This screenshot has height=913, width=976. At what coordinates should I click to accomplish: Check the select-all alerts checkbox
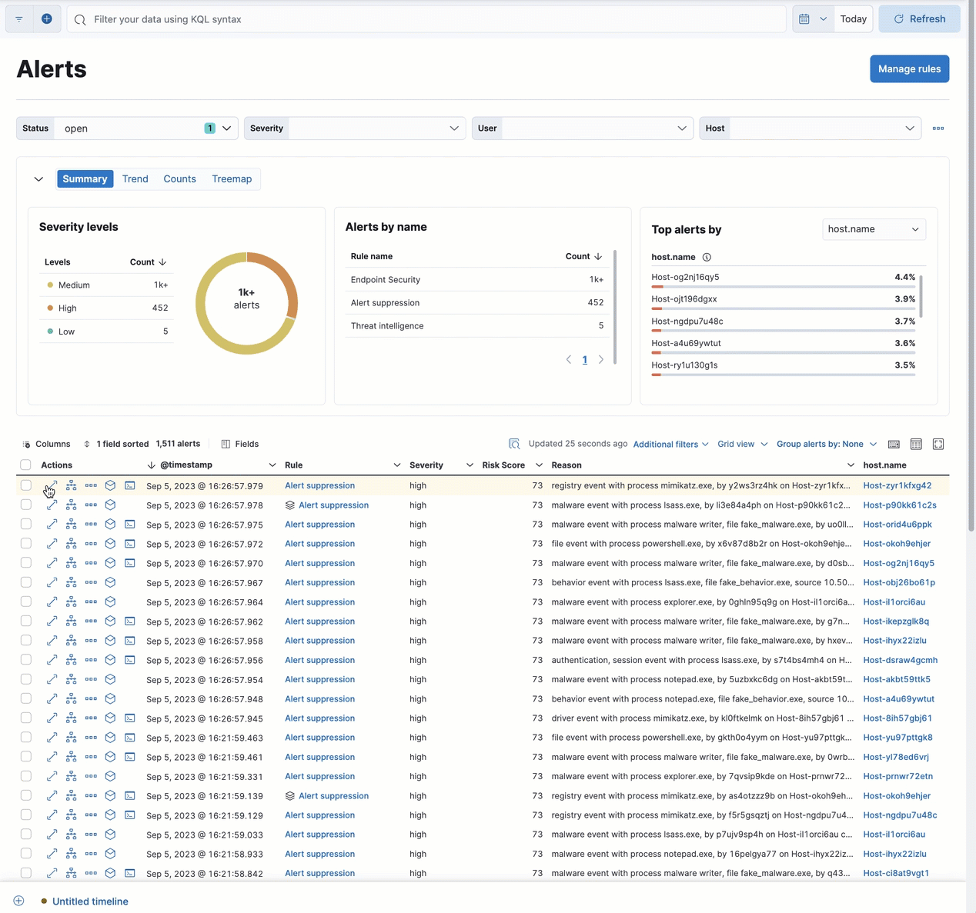click(26, 465)
